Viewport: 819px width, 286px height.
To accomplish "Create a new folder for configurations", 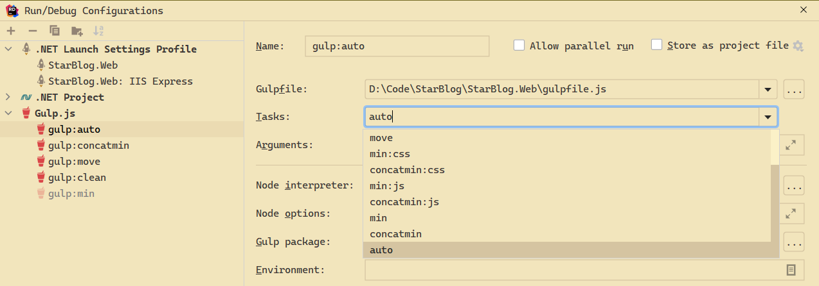I will [x=76, y=31].
